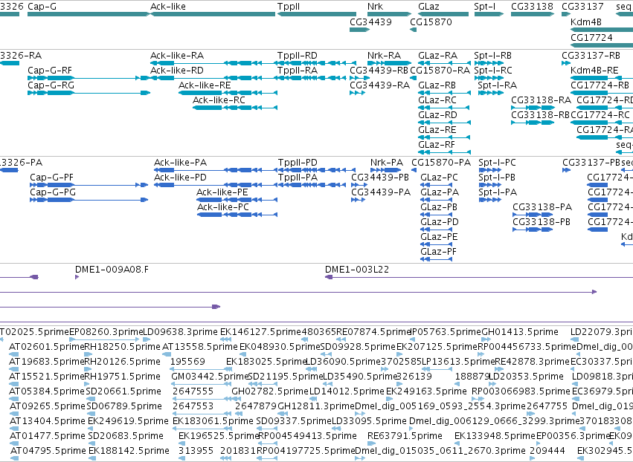Open transcript GLaz-RA
Image resolution: width=633 pixels, height=462 pixels.
click(x=438, y=55)
